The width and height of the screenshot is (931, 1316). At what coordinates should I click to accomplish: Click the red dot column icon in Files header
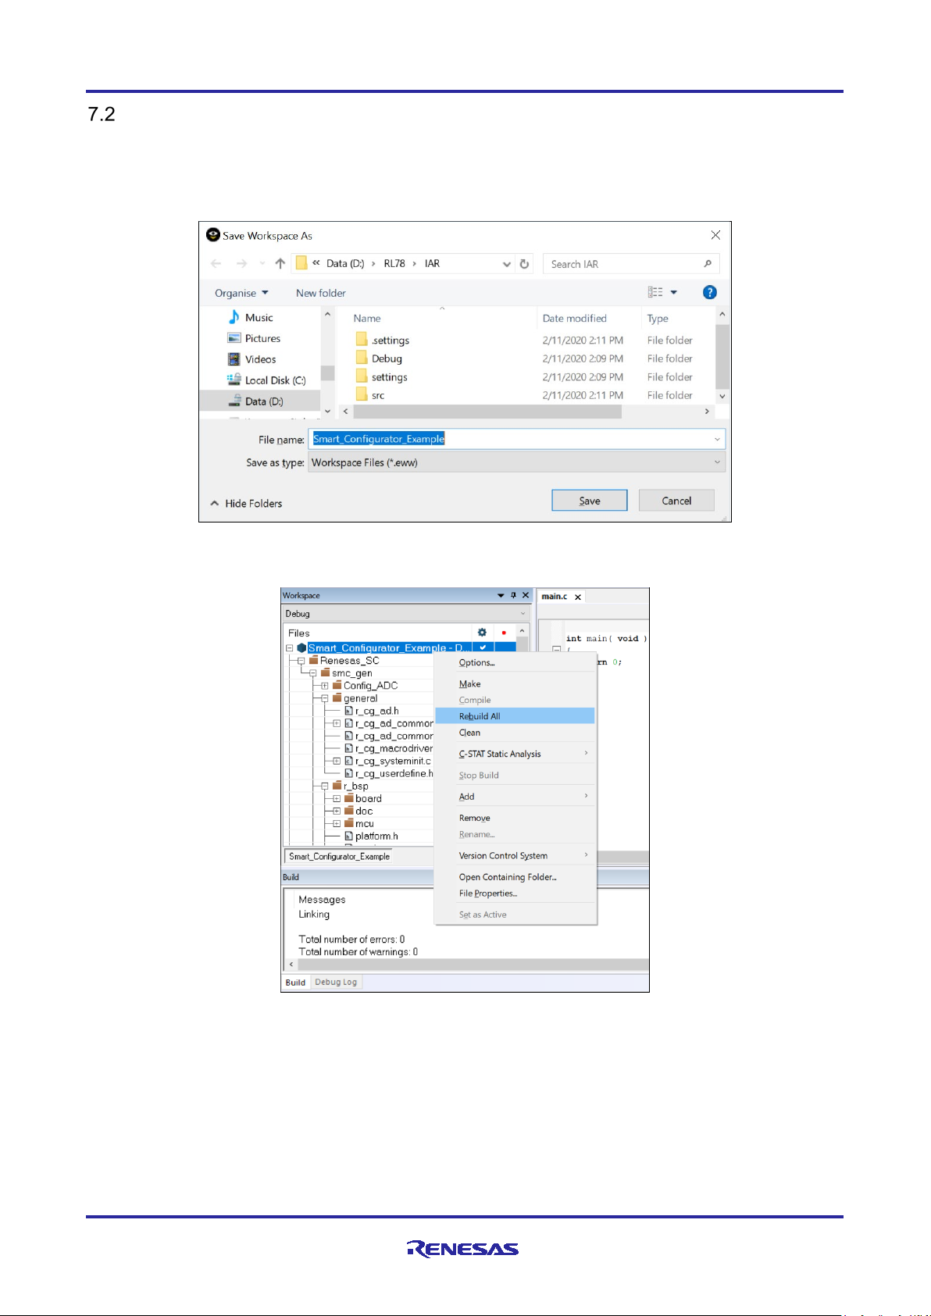(x=504, y=633)
